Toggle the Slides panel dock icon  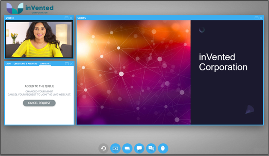click(x=127, y=148)
